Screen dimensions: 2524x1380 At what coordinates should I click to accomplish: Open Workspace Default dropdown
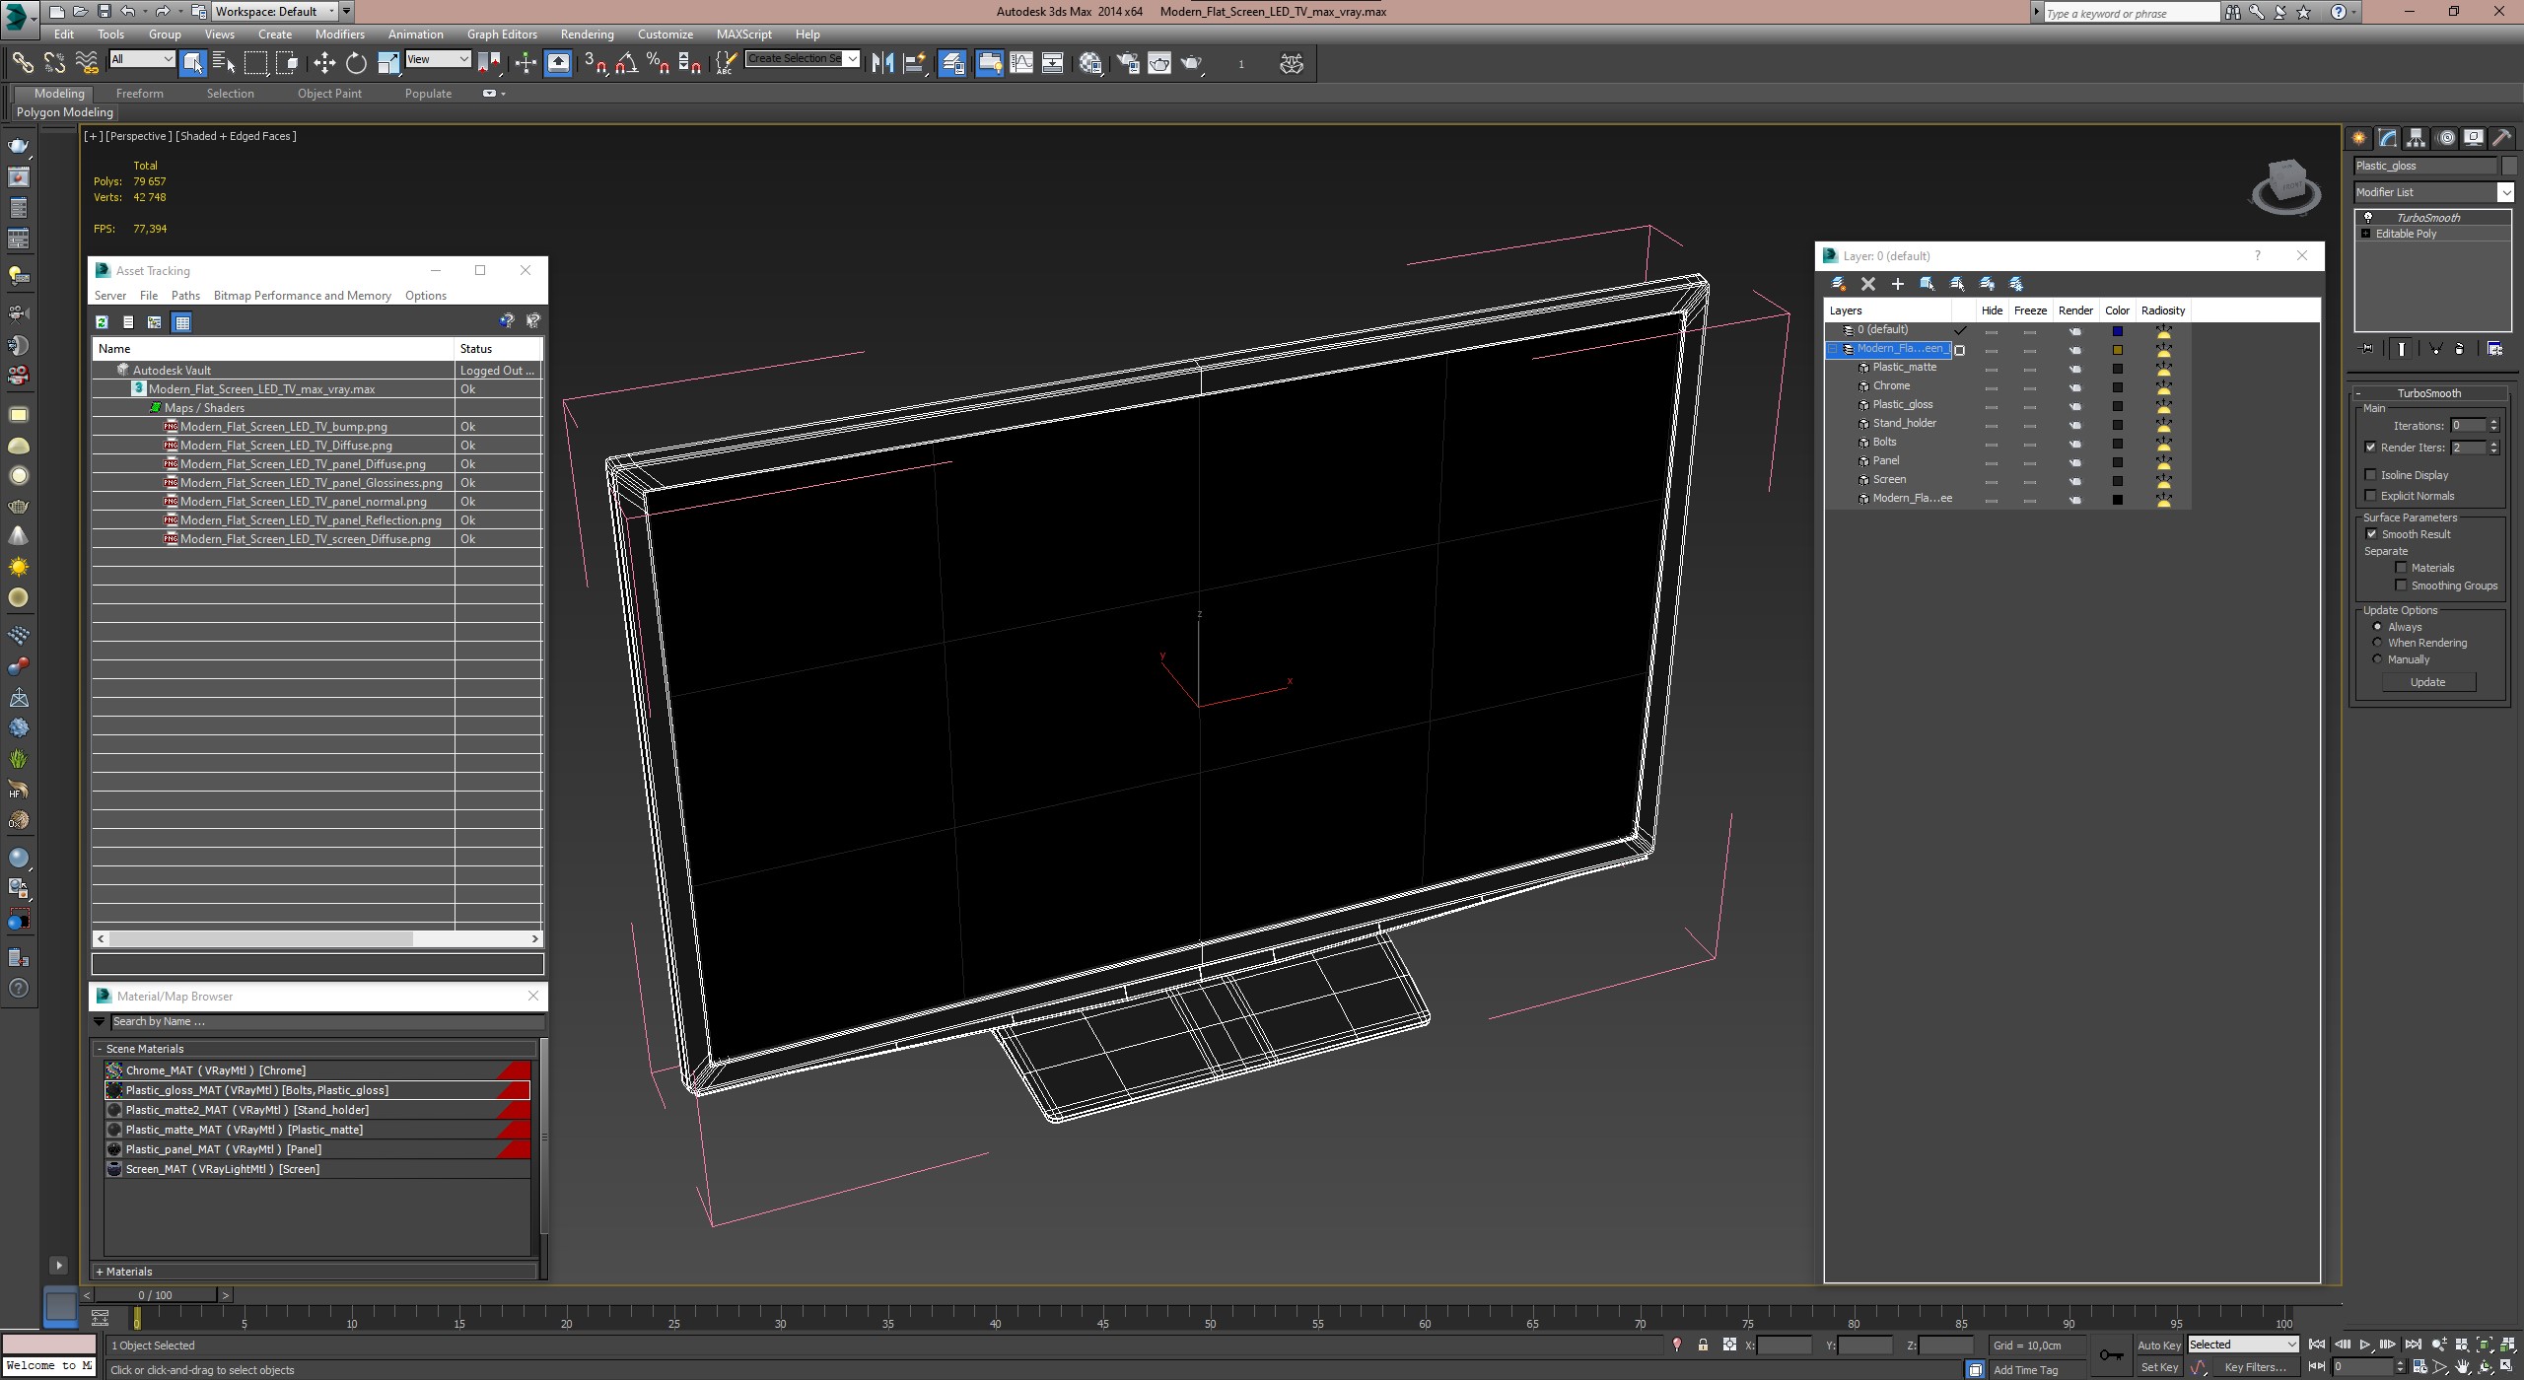[x=332, y=12]
